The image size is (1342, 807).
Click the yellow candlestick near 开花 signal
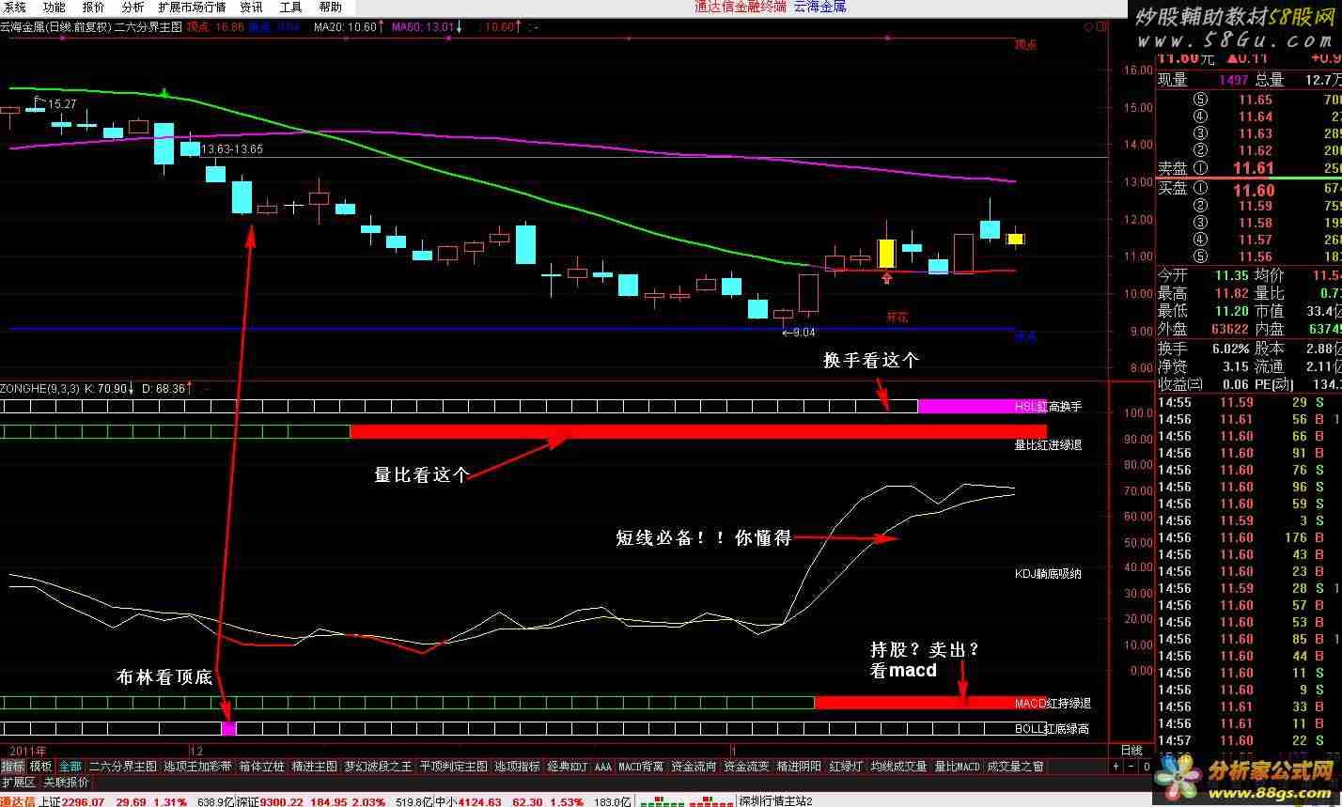coord(886,253)
